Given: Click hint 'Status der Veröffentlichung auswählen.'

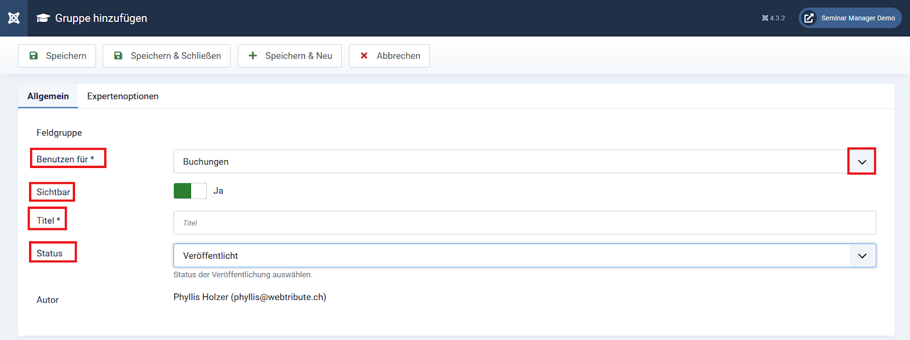Looking at the screenshot, I should 243,275.
